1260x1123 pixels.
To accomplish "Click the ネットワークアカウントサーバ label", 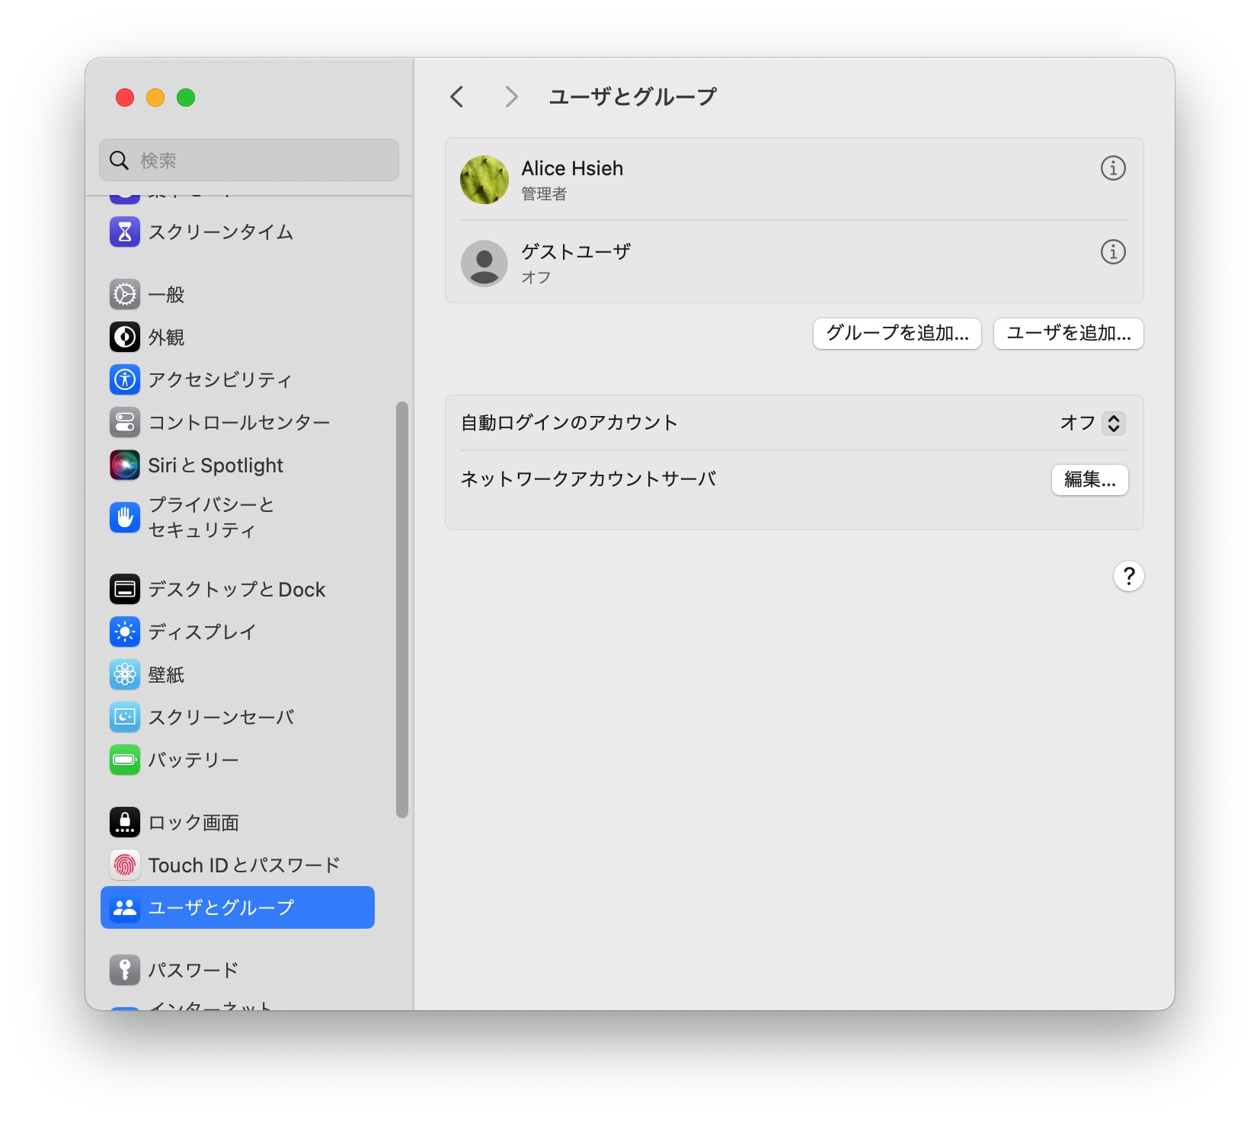I will [589, 478].
